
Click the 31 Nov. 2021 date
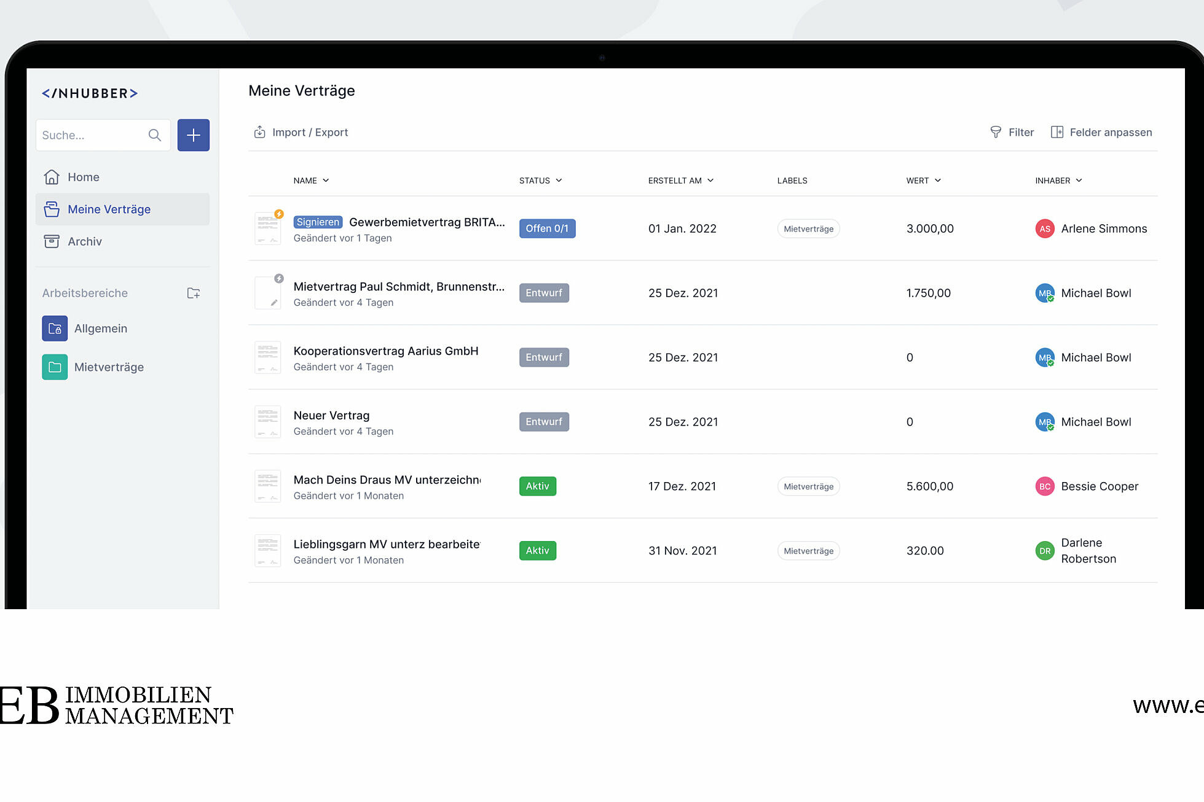(683, 551)
